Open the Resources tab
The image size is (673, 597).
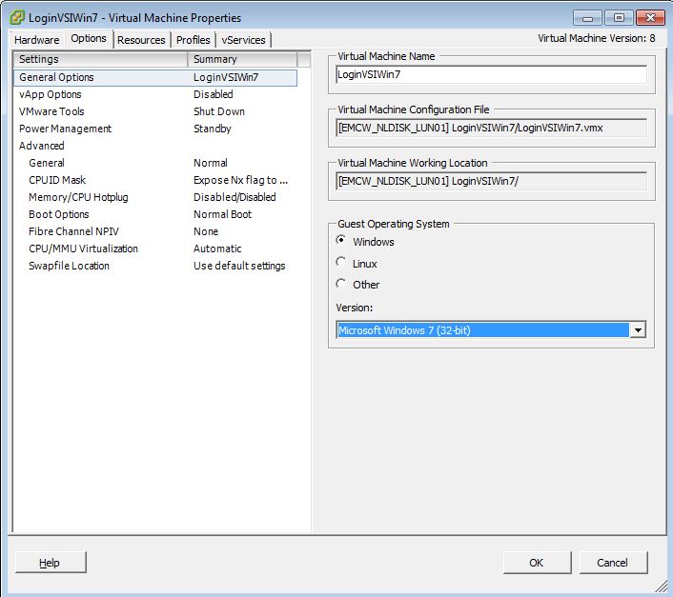(x=141, y=40)
